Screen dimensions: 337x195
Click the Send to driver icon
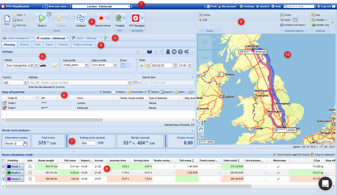(101, 18)
